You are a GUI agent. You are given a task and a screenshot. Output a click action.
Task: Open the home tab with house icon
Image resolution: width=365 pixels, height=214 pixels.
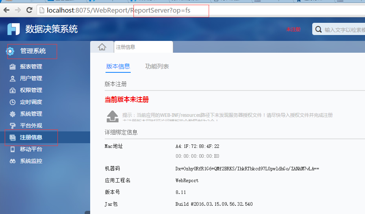coord(102,47)
